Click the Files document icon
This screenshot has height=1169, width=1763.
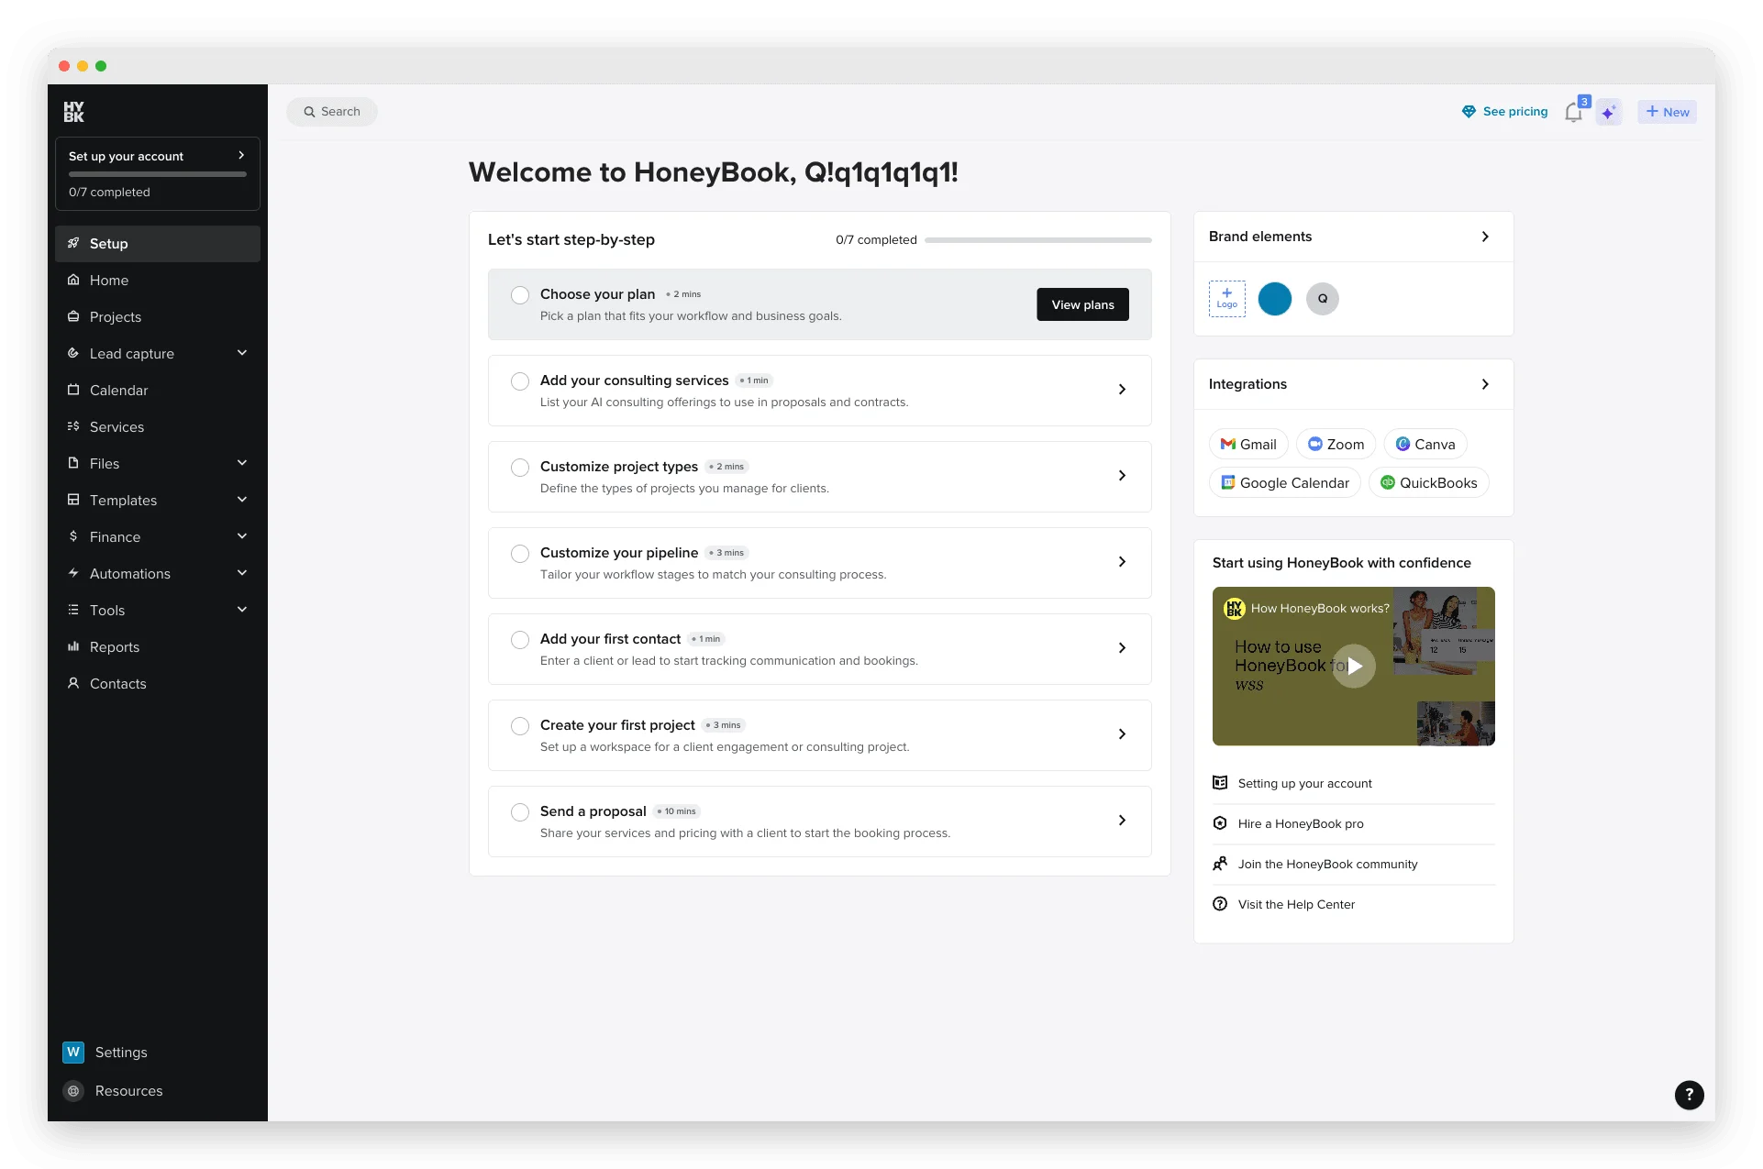point(73,463)
